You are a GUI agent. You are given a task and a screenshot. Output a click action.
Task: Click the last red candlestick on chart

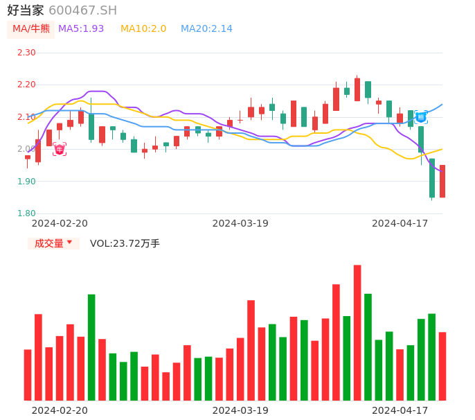(442, 181)
